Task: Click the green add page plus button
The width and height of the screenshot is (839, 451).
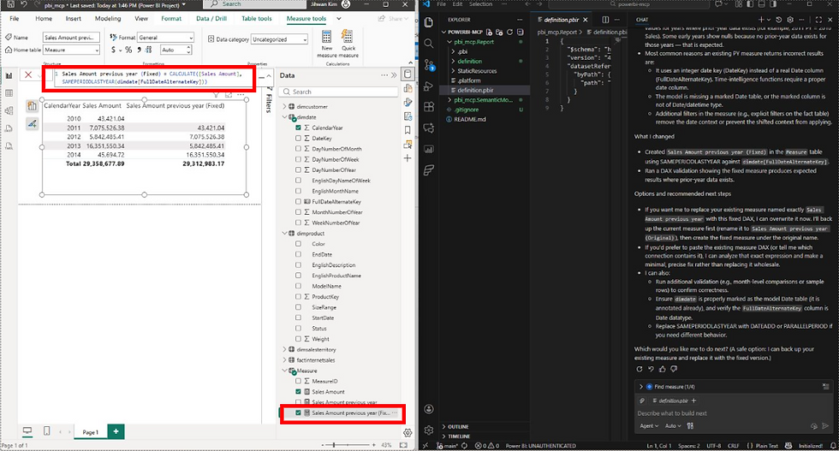Action: click(116, 431)
